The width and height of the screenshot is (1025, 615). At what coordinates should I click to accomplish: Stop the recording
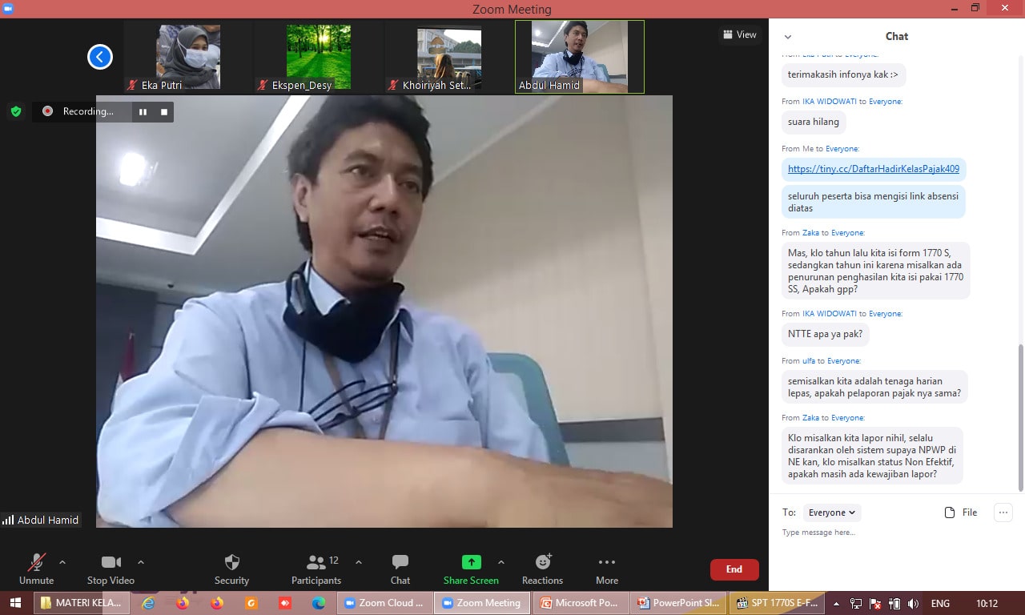click(164, 112)
